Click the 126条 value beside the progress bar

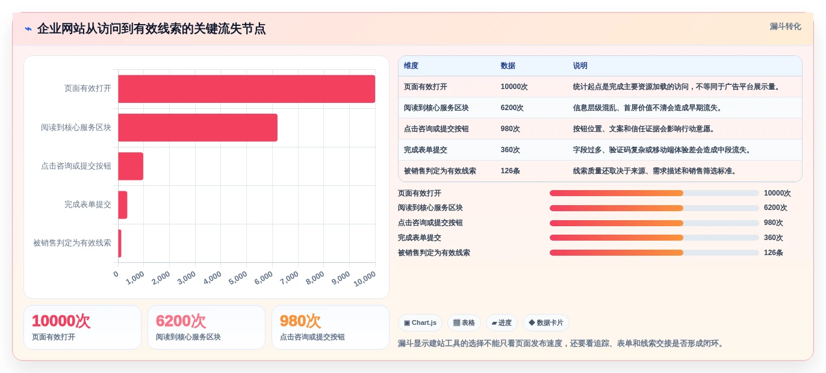pyautogui.click(x=774, y=253)
